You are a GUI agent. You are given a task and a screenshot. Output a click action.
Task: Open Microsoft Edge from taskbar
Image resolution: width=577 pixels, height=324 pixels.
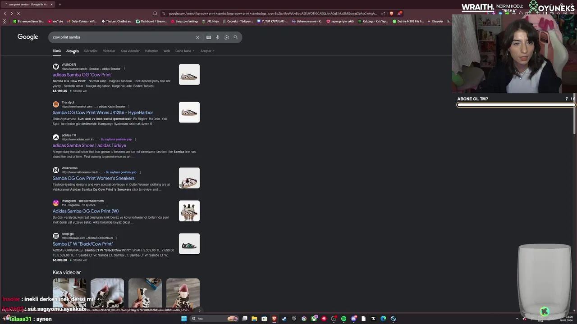click(x=383, y=319)
